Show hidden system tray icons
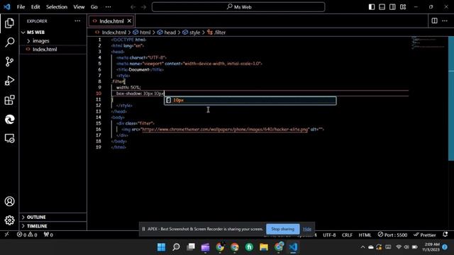This screenshot has width=454, height=255. coord(362,247)
